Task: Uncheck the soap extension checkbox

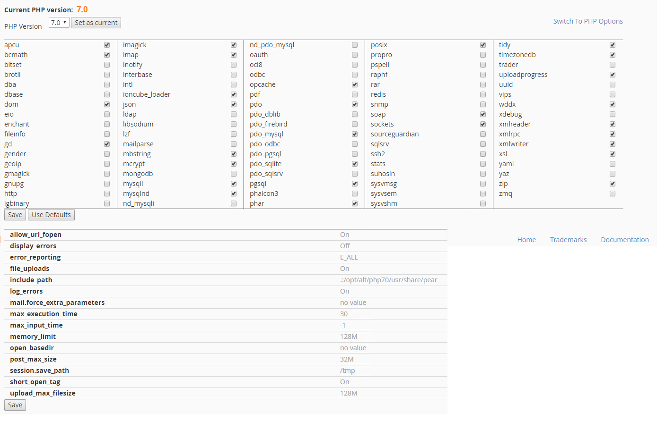Action: pyautogui.click(x=483, y=114)
